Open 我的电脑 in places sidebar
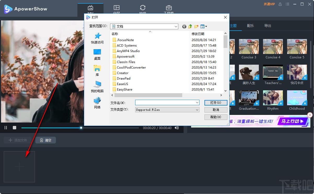 (97, 87)
